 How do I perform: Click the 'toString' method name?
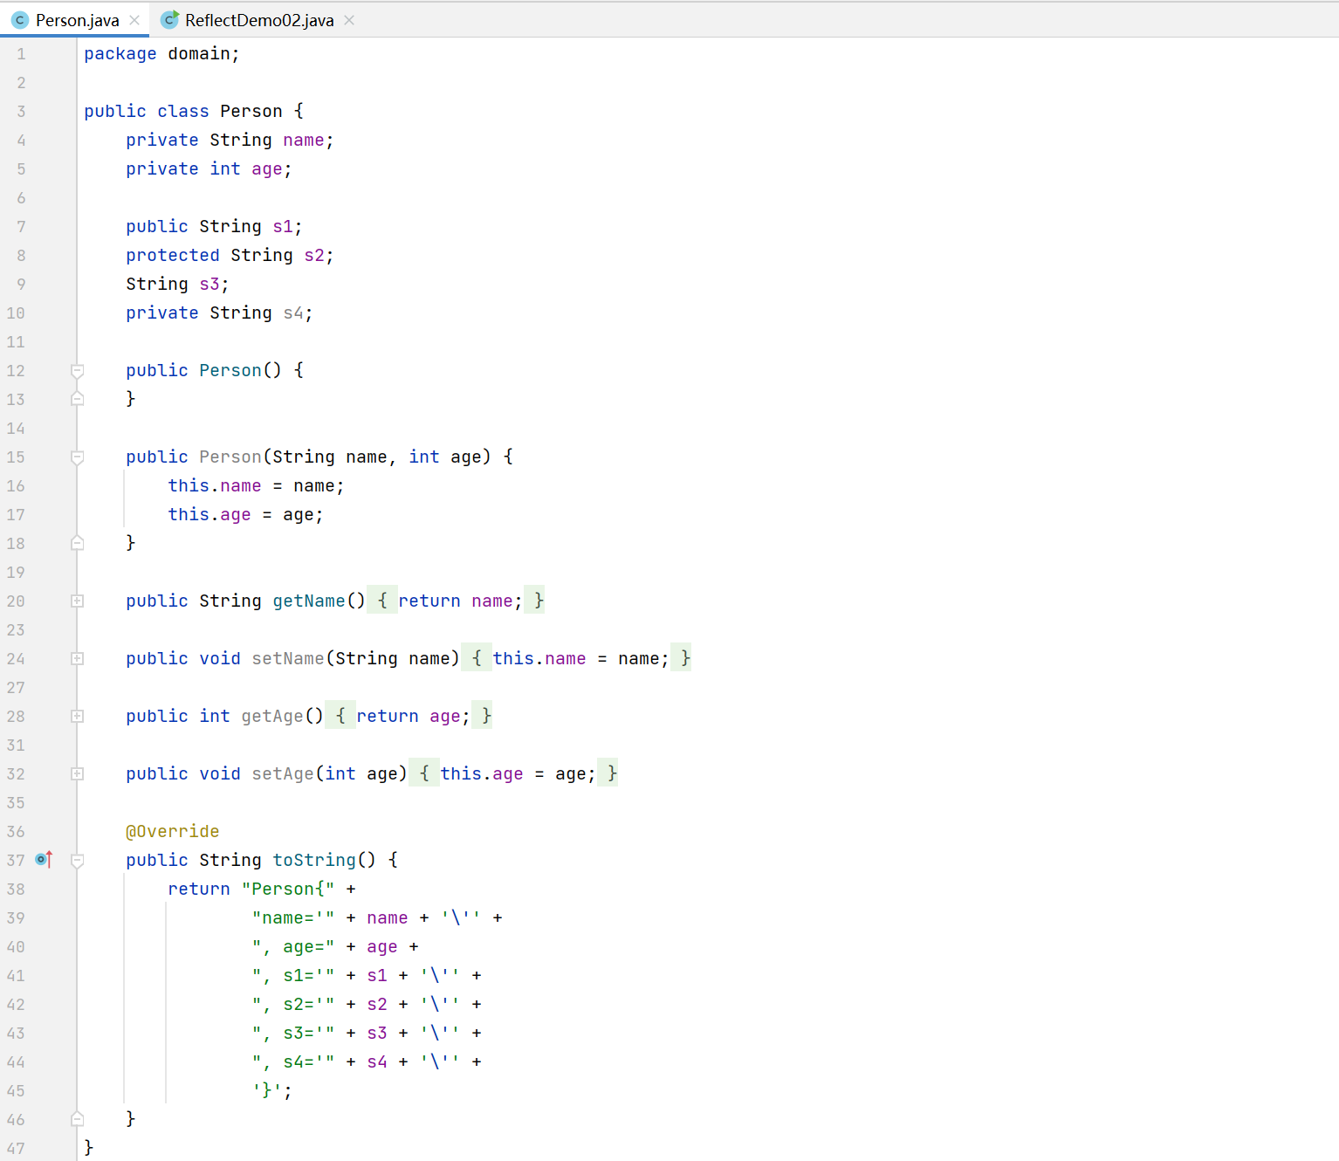tap(314, 860)
